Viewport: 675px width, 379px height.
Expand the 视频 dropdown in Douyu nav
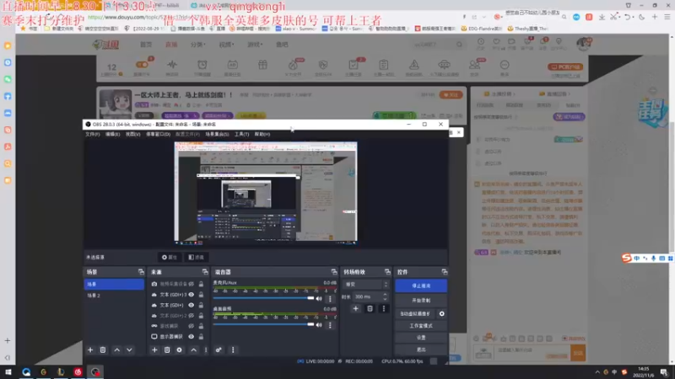click(x=226, y=45)
